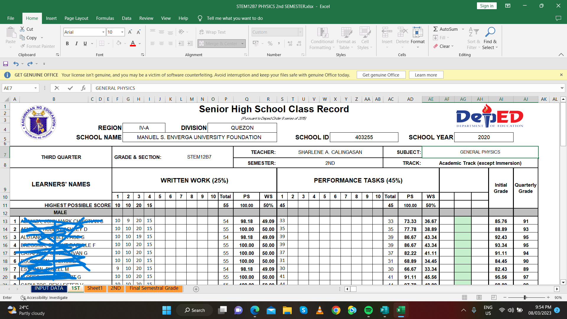Click the Learn more button
Viewport: 567px width, 319px height.
[426, 75]
